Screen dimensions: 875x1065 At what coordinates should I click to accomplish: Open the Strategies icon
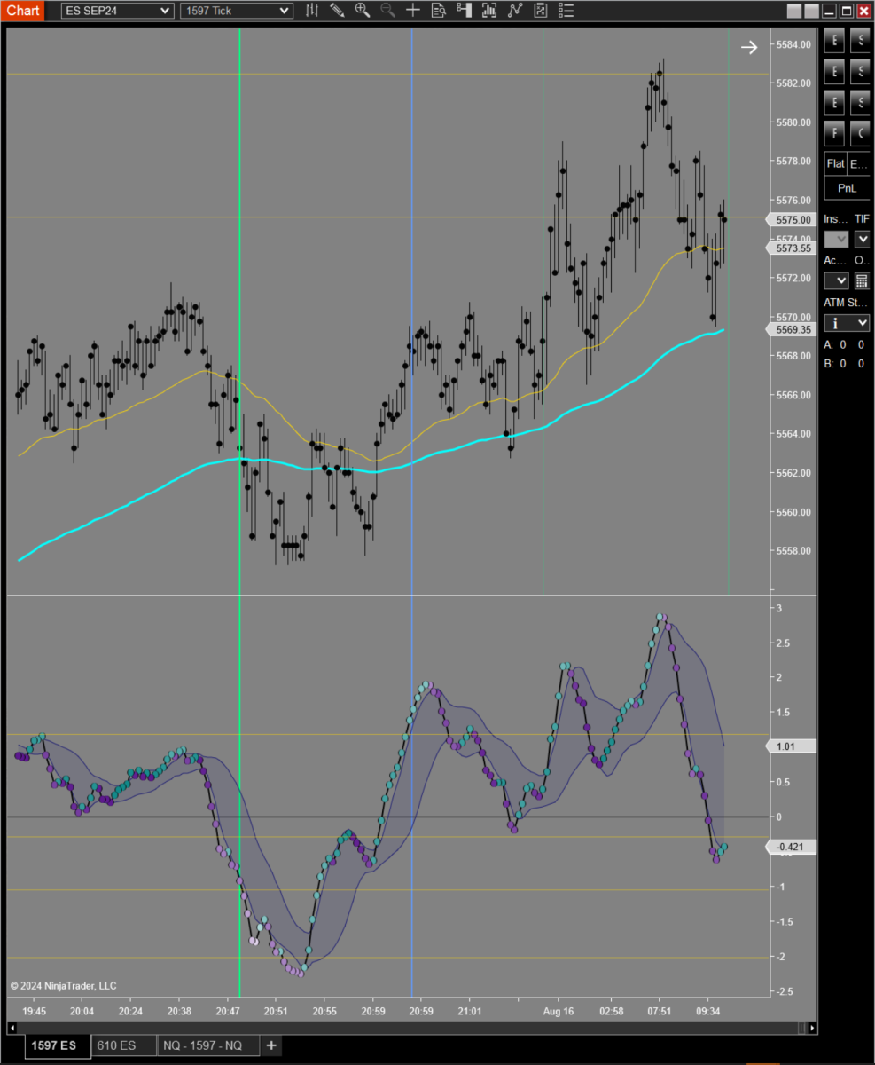pos(540,11)
